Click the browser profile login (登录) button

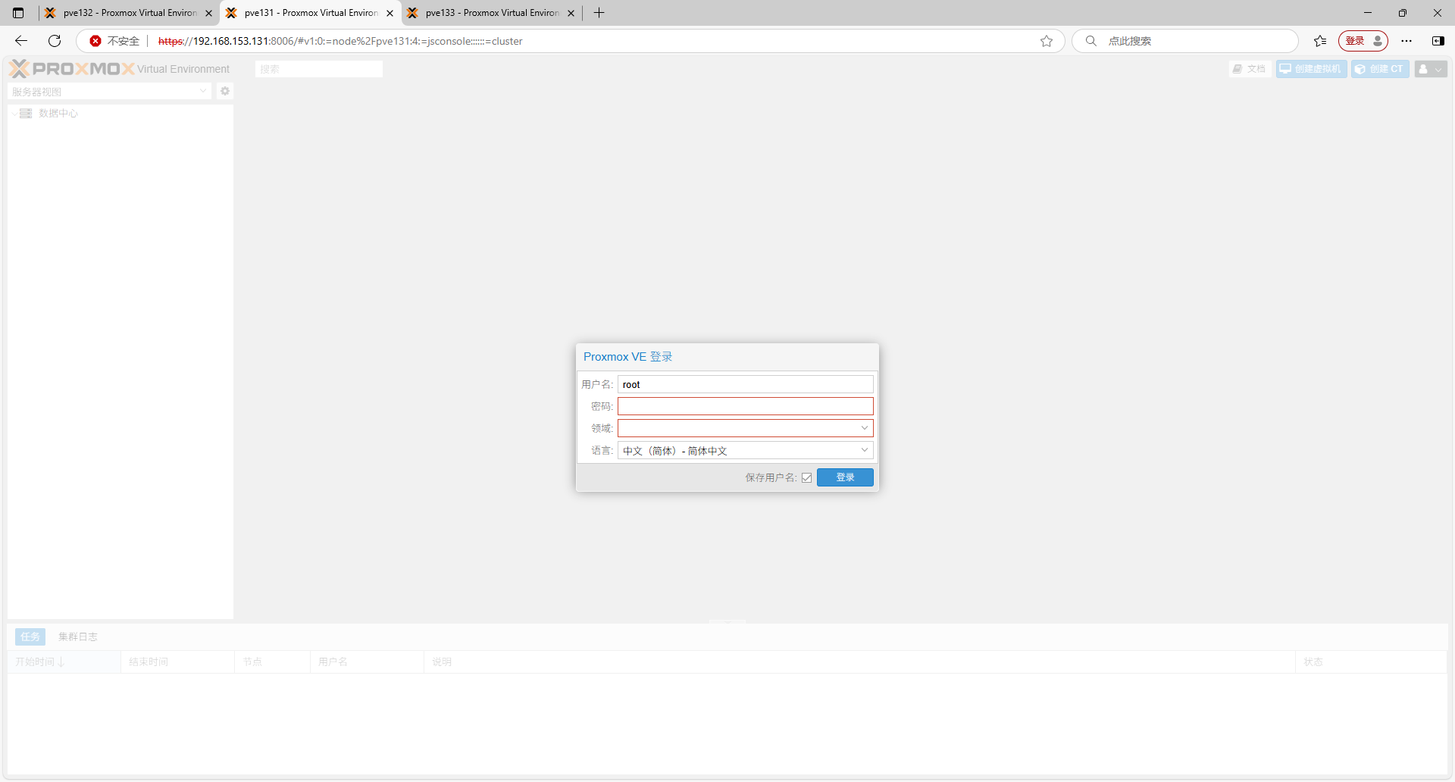coord(1363,41)
